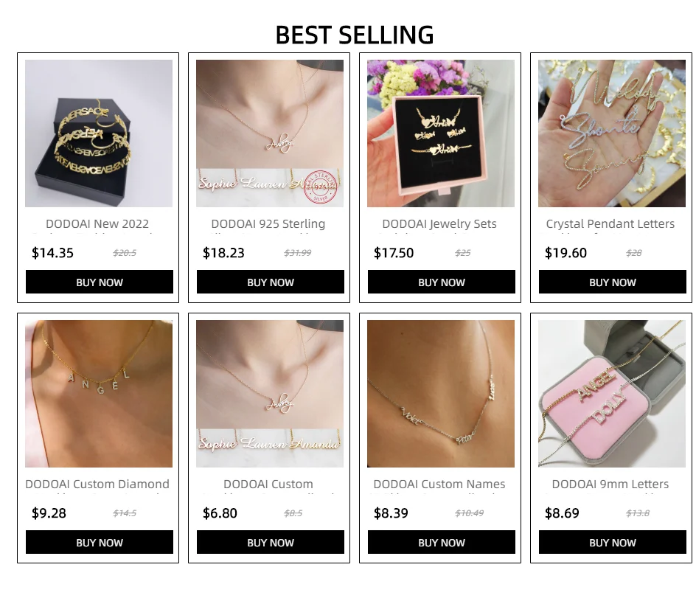696x601 pixels.
Task: Open the ANGEL DOLLY pink box photo
Action: (612, 394)
